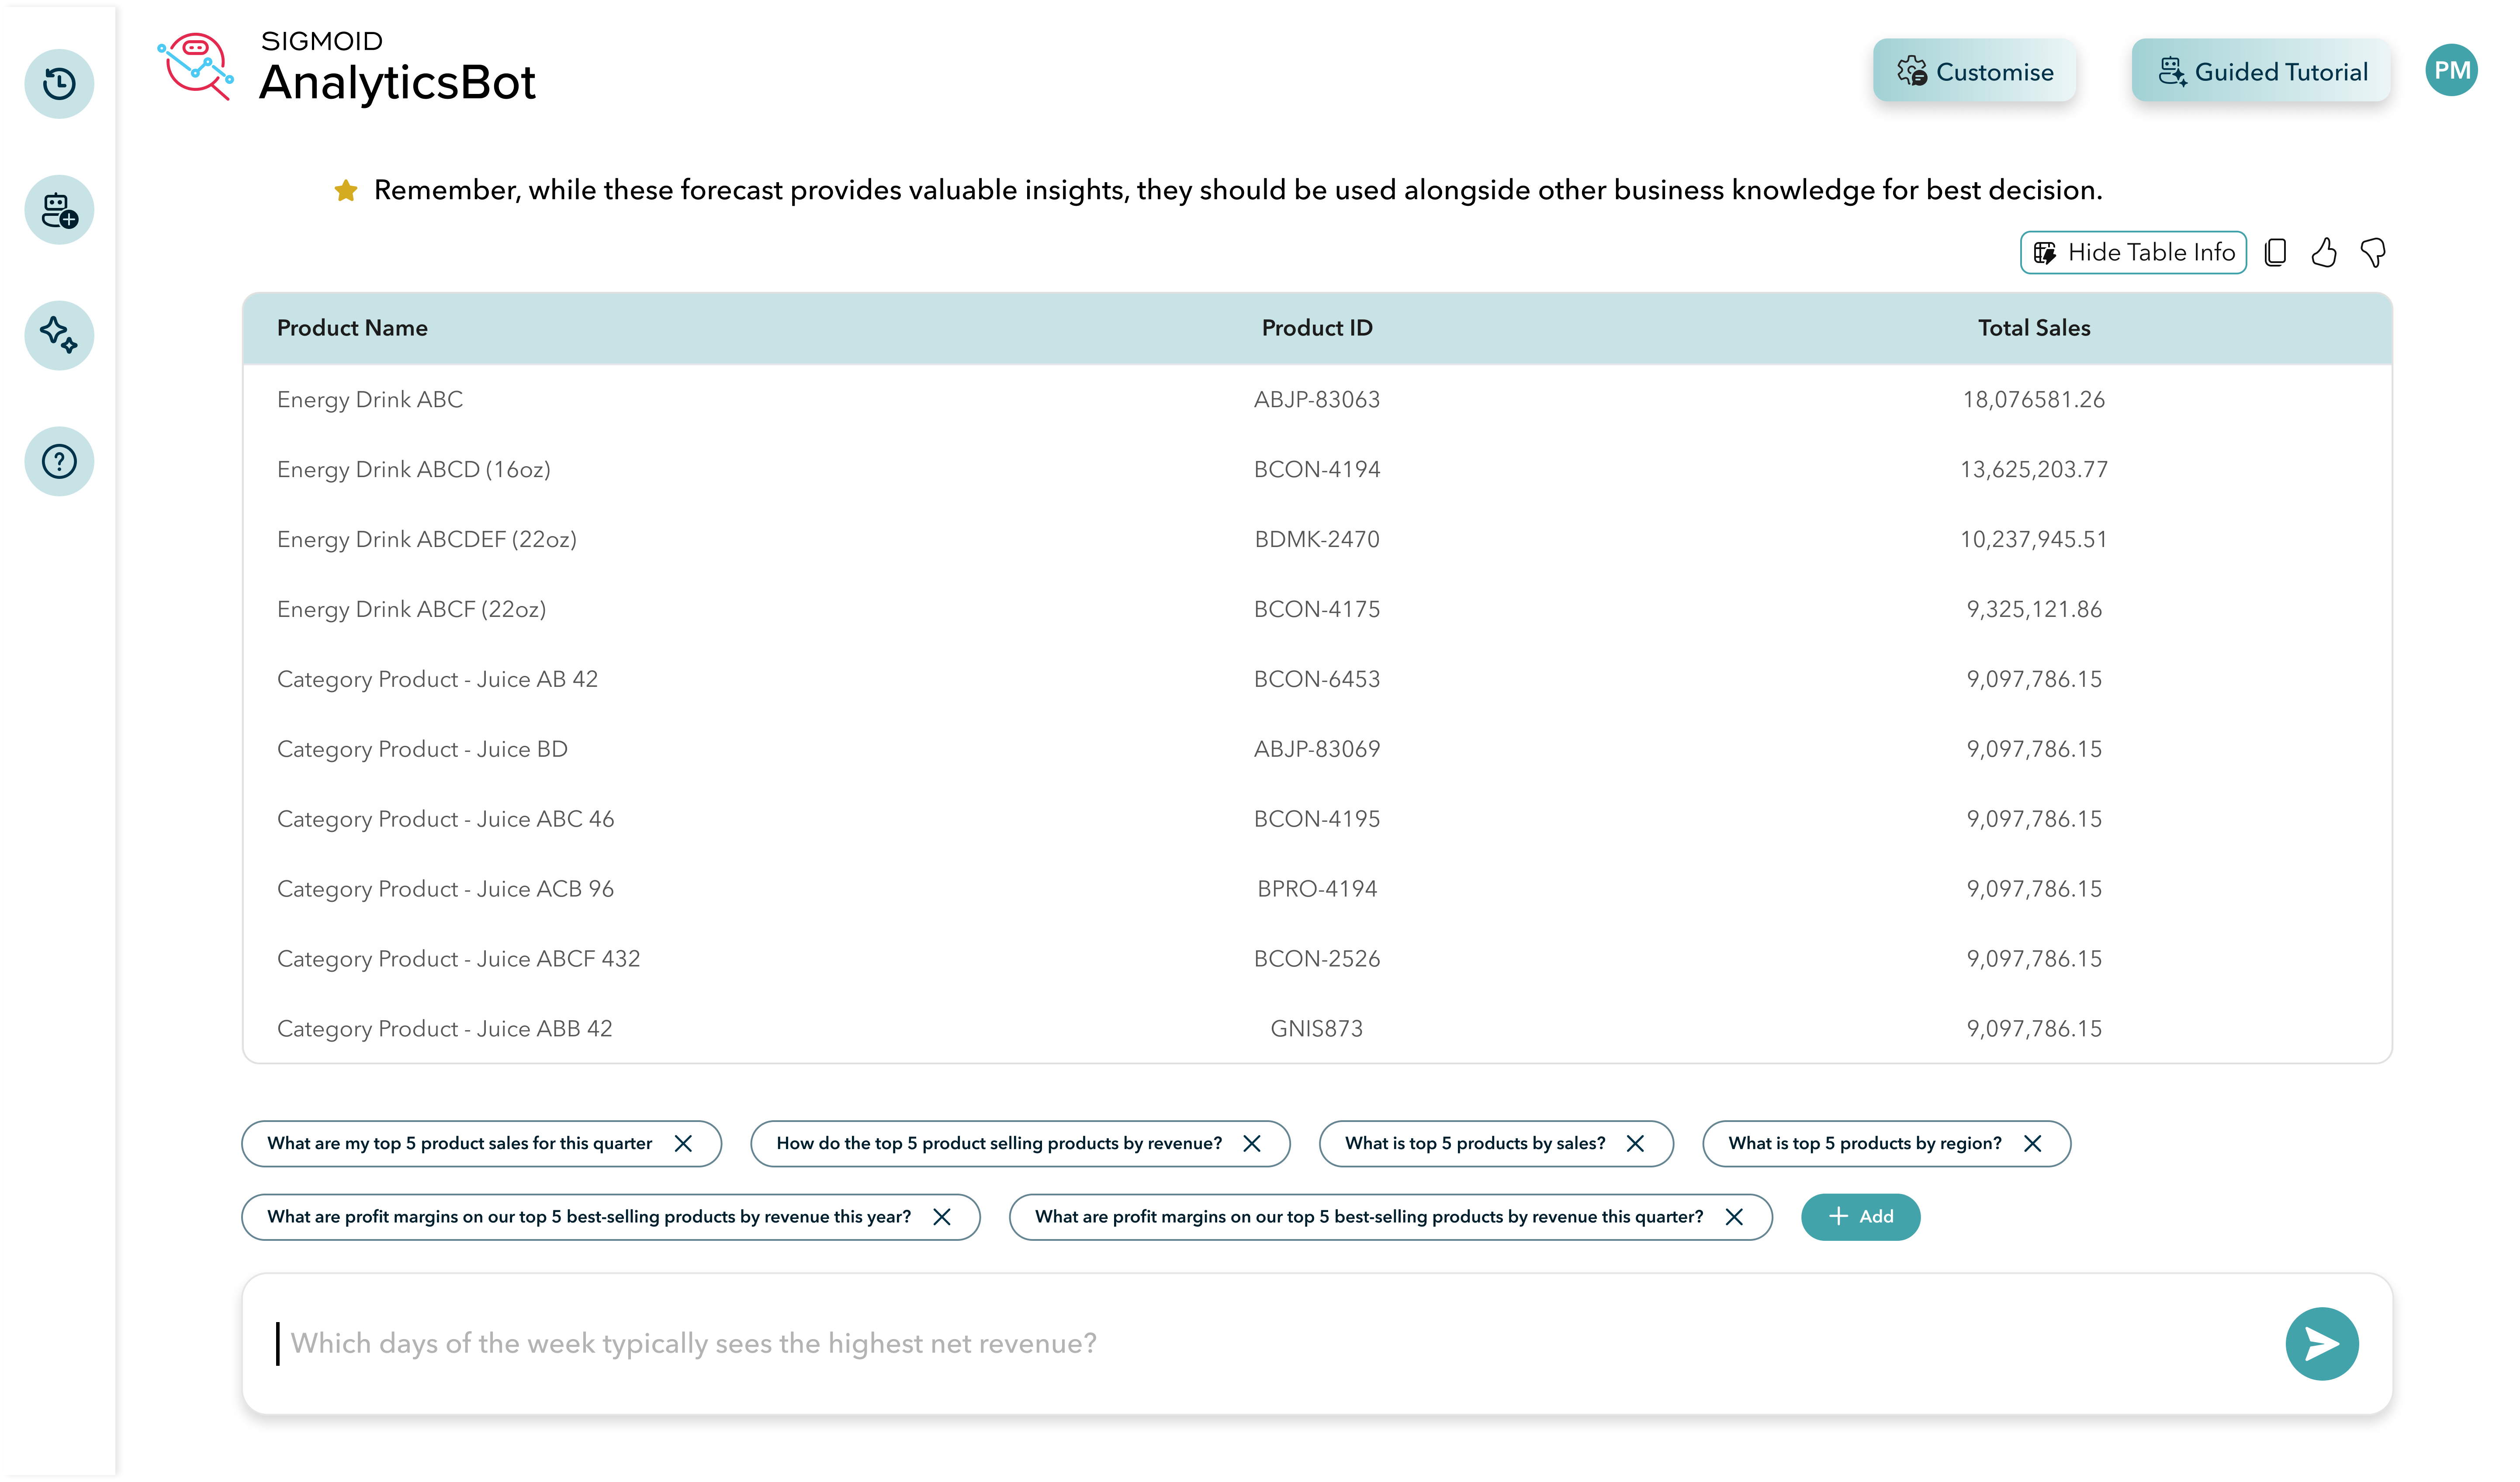The width and height of the screenshot is (2520, 1482).
Task: Open chat history from sidebar clock icon
Action: (59, 83)
